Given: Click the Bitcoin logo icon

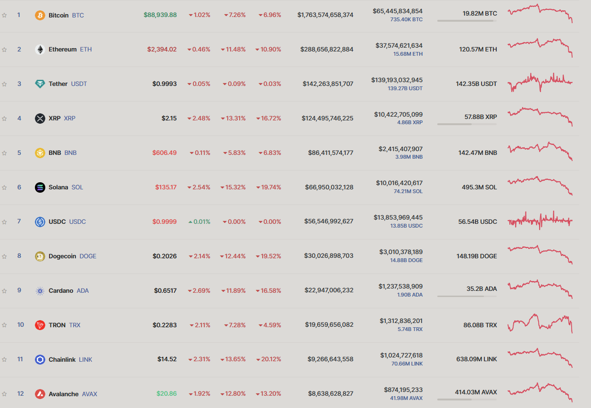Looking at the screenshot, I should (x=40, y=15).
